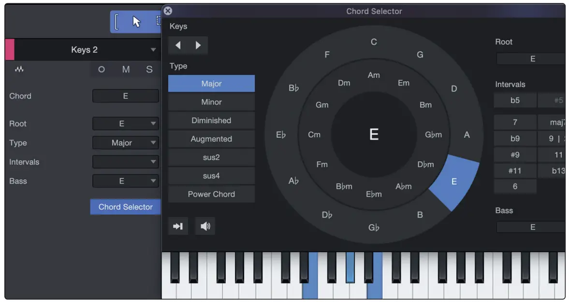Viewport: 569px width, 302px height.
Task: Choose Cm on the inner wheel
Action: (314, 135)
